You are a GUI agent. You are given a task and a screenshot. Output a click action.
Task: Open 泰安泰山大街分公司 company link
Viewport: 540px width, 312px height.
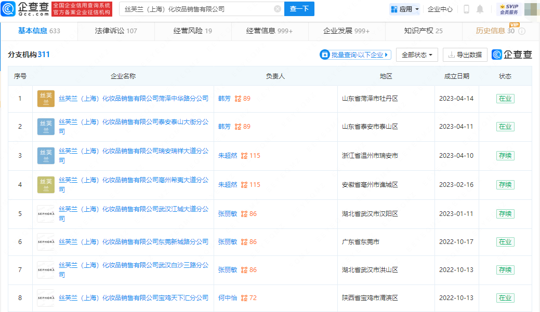pos(134,127)
